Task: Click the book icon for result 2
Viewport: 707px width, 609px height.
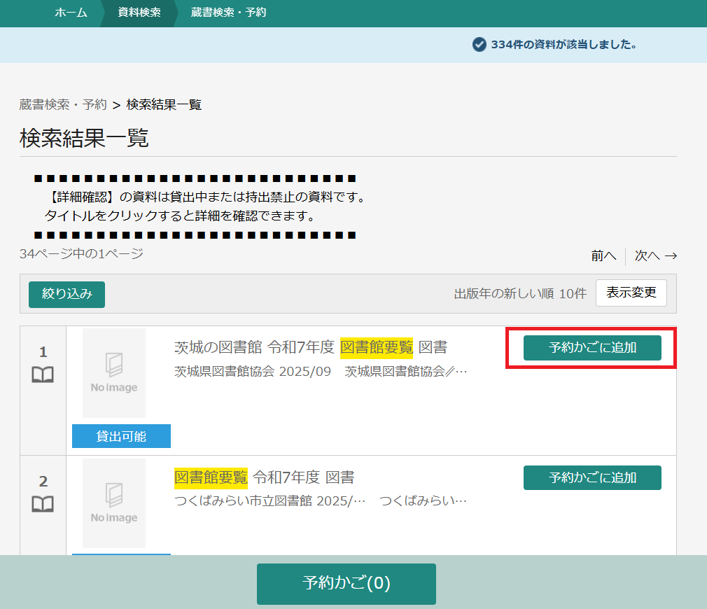Action: pyautogui.click(x=43, y=505)
